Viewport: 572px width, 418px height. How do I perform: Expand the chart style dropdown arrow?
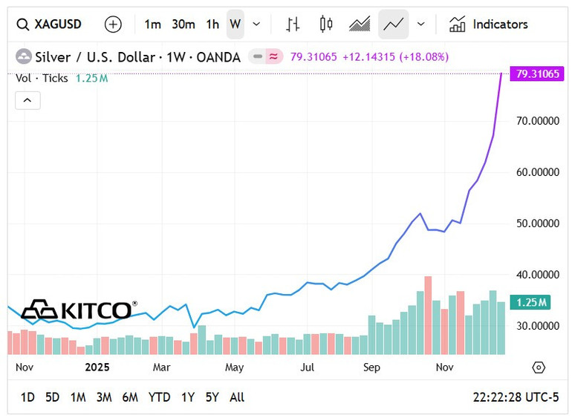tap(421, 25)
